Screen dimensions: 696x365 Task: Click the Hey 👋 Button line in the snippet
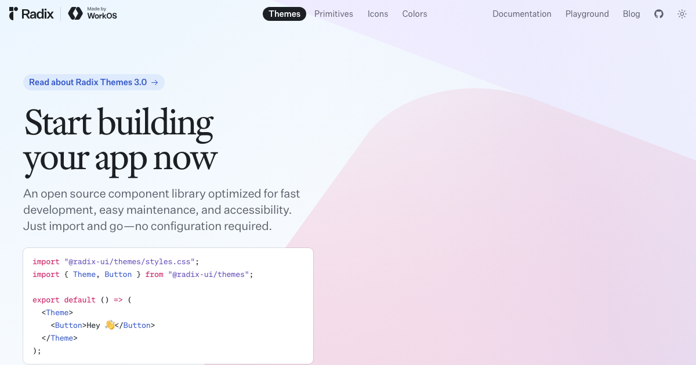103,325
